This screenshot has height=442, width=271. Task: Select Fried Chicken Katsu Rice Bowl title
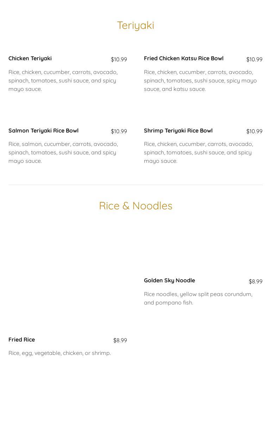coord(184,59)
